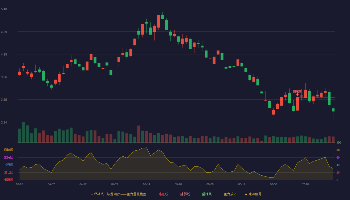Select the 出货区 zone label
Image resolution: width=350 pixels, height=200 pixels.
(8, 157)
